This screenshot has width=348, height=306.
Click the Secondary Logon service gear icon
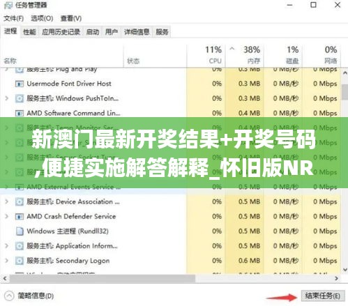[20, 261]
